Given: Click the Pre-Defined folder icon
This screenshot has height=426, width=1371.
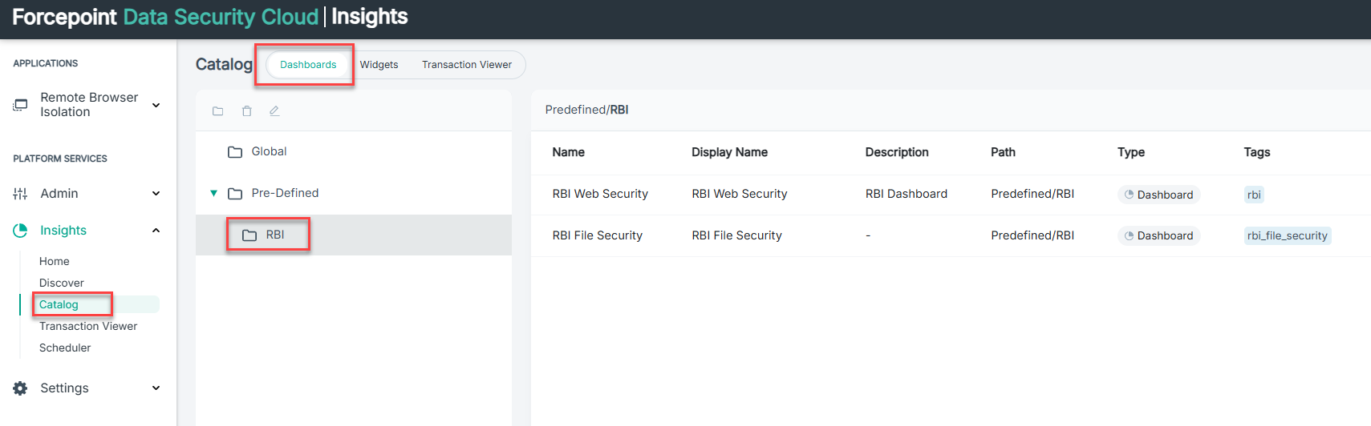Looking at the screenshot, I should (x=235, y=194).
